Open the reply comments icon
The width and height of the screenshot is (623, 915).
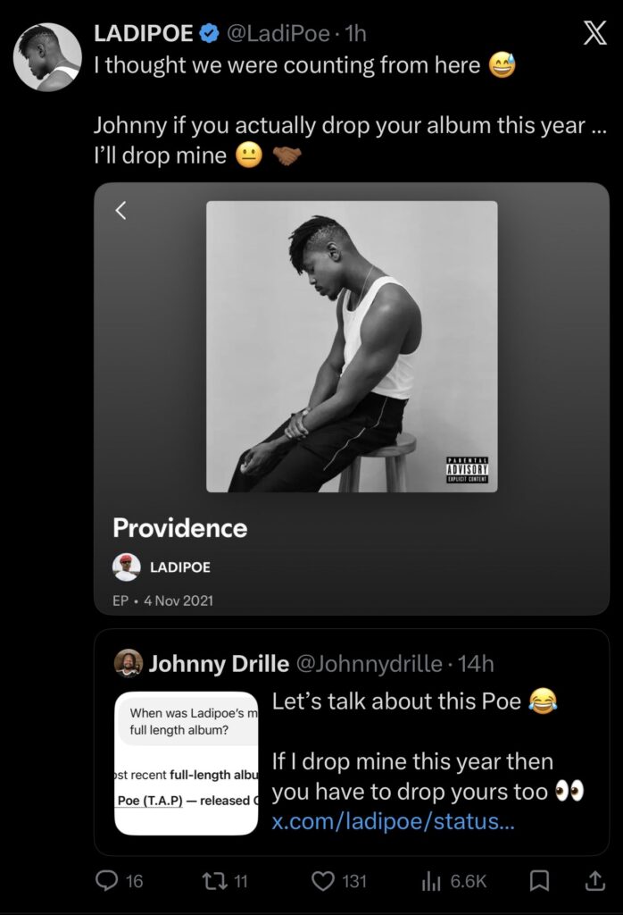point(106,881)
